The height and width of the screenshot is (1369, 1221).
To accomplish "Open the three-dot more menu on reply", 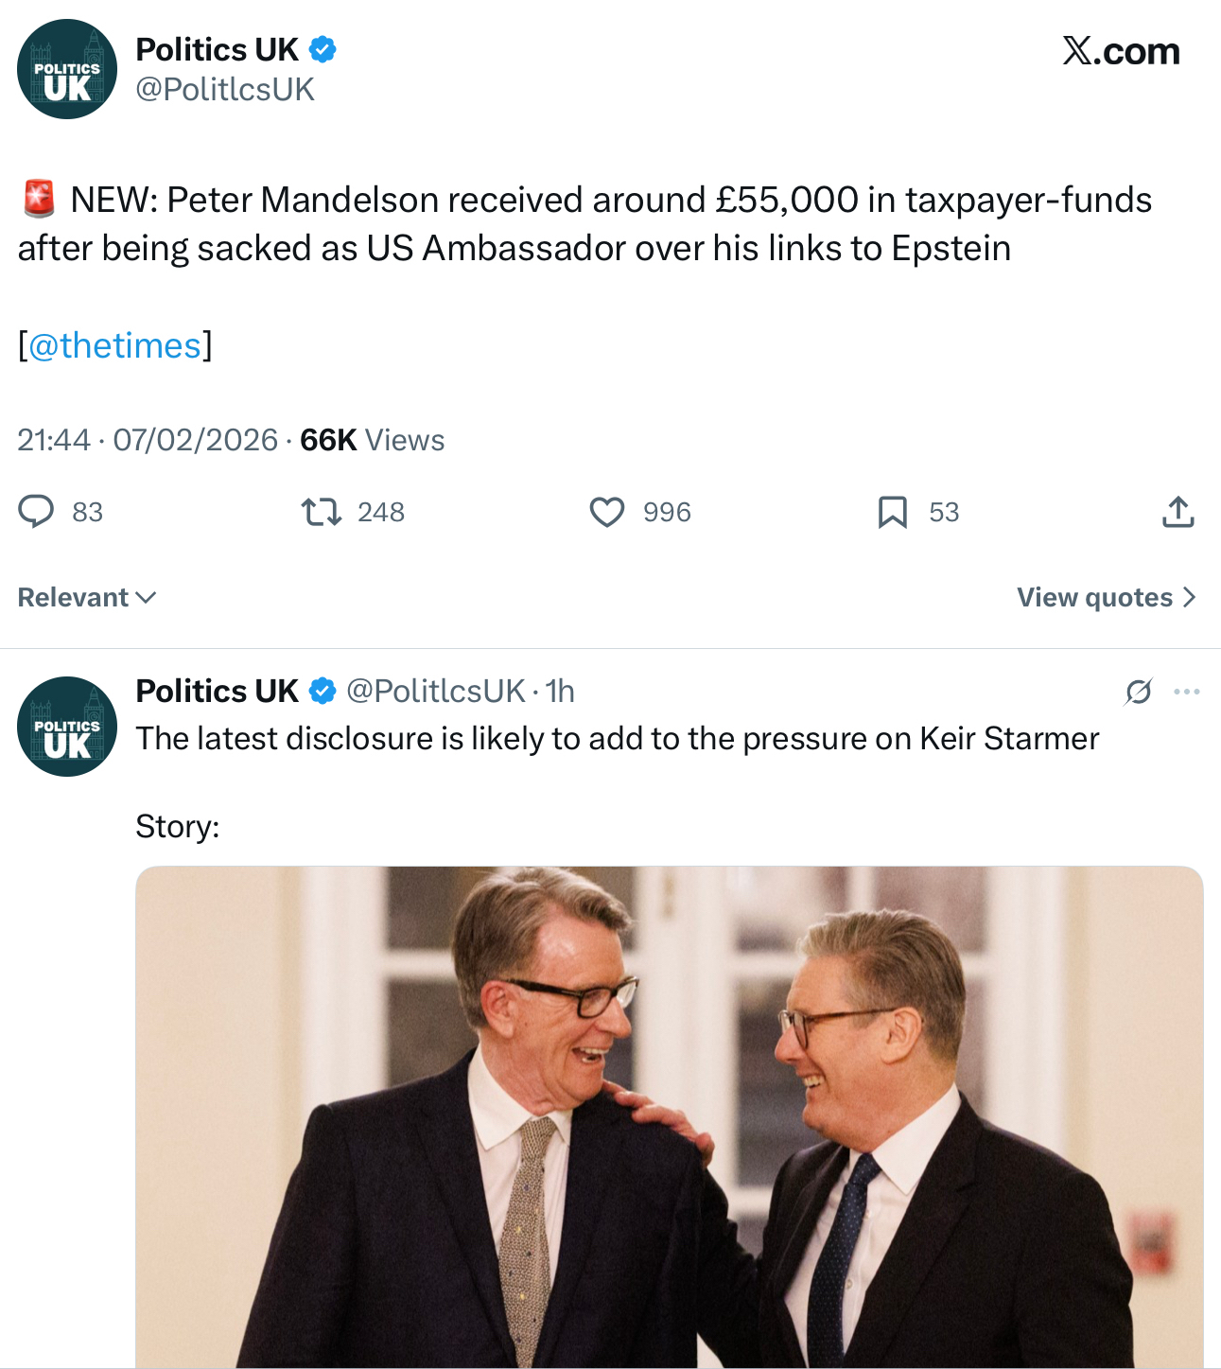I will pos(1186,692).
